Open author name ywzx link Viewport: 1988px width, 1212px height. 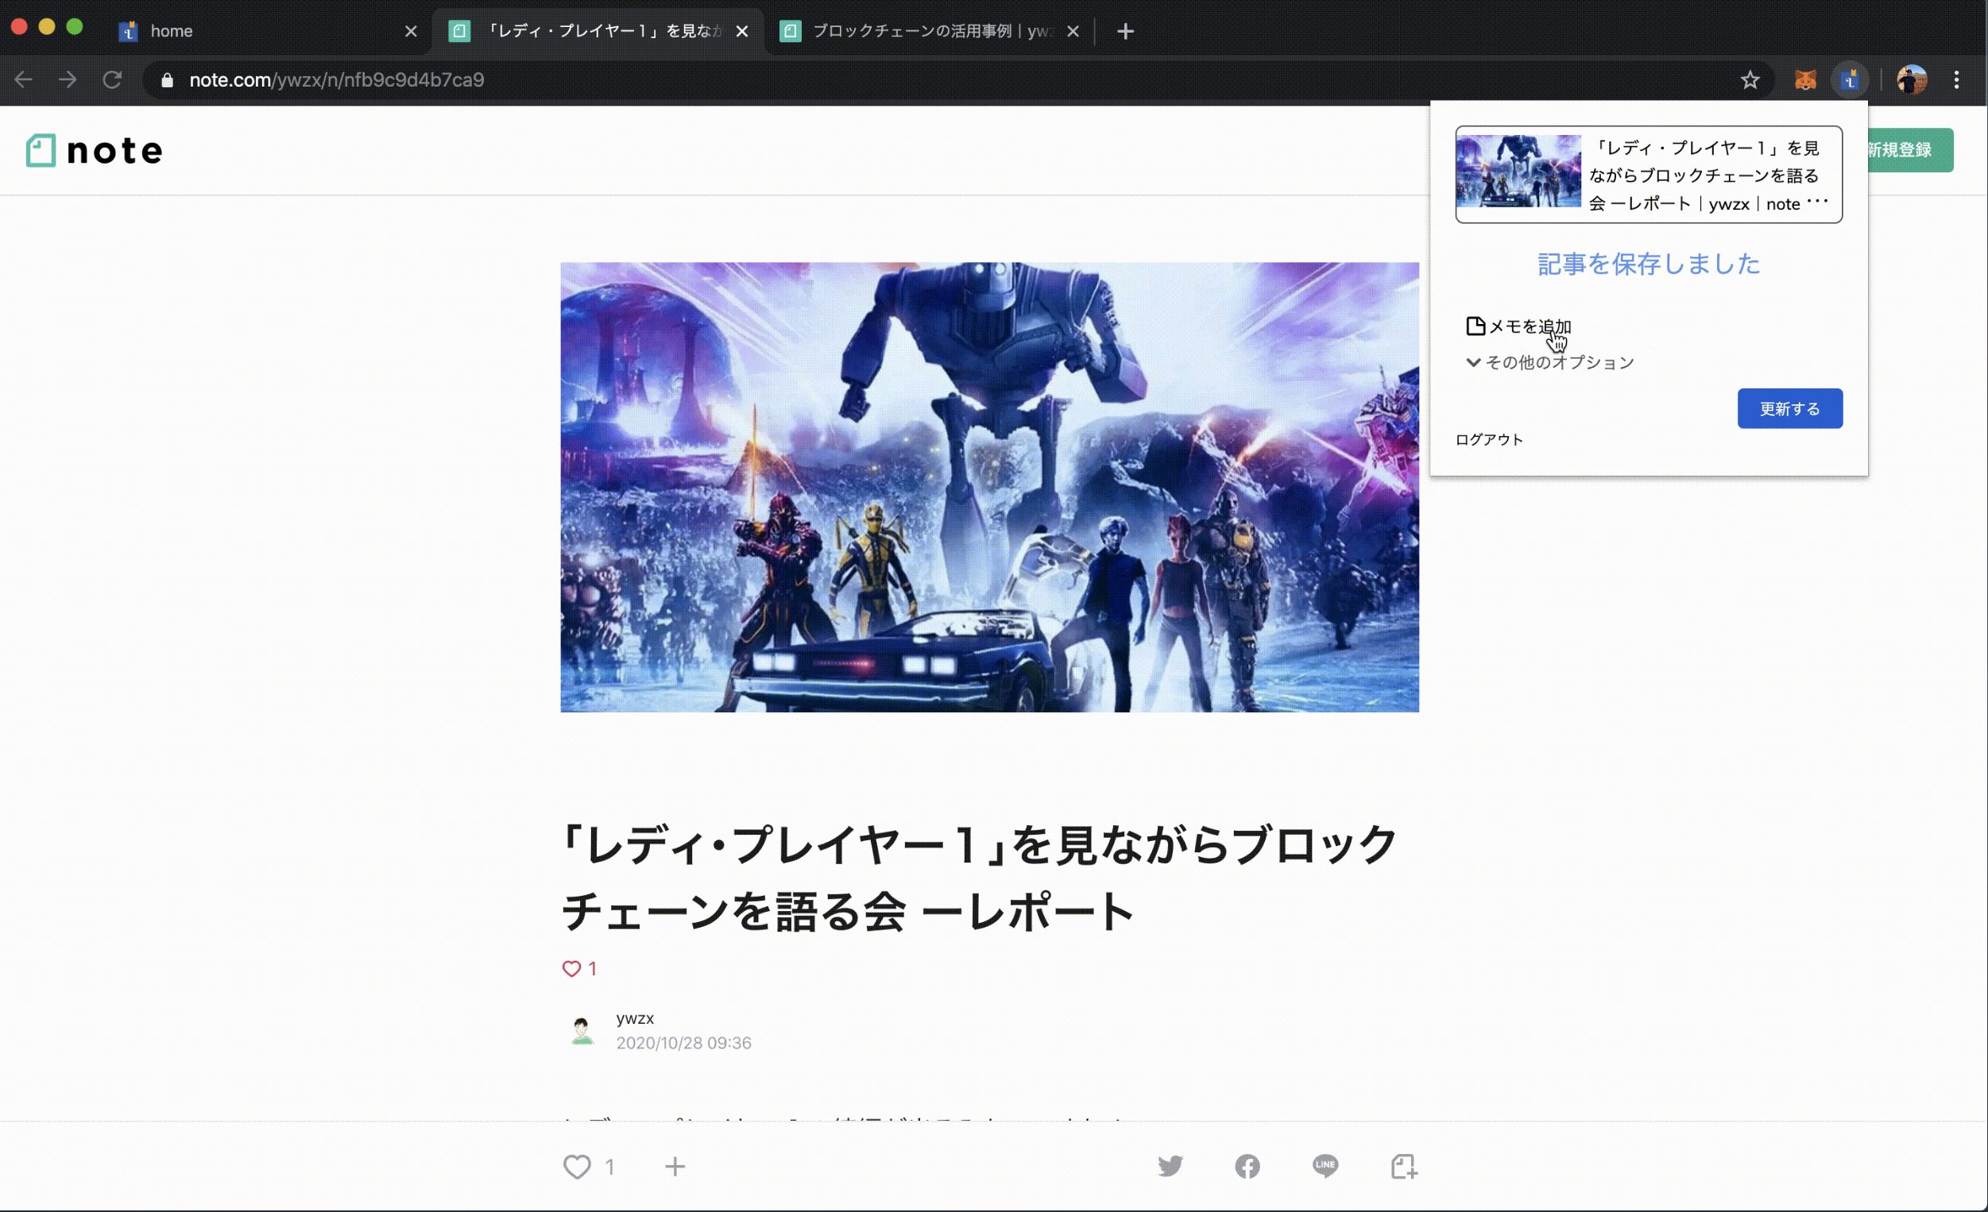coord(635,1018)
